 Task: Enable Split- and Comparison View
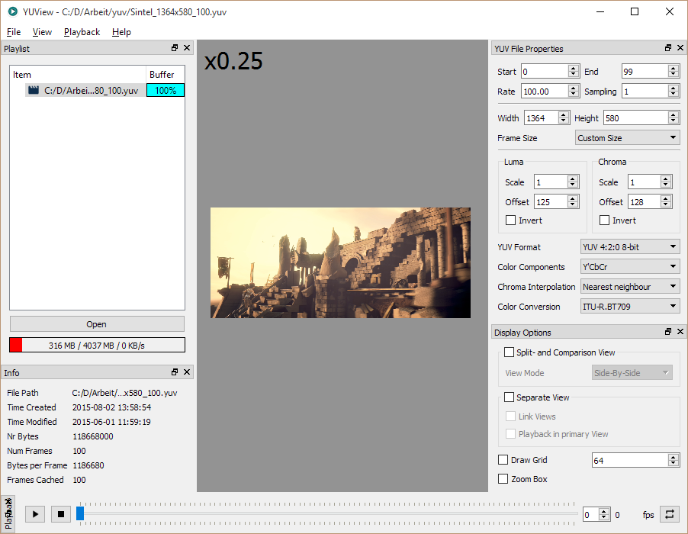click(510, 352)
